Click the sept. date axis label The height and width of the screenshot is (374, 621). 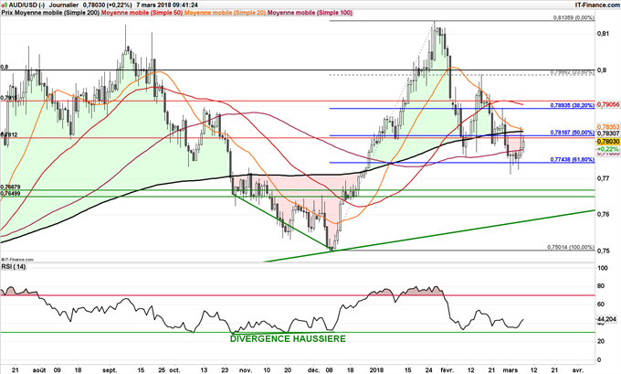coord(110,370)
